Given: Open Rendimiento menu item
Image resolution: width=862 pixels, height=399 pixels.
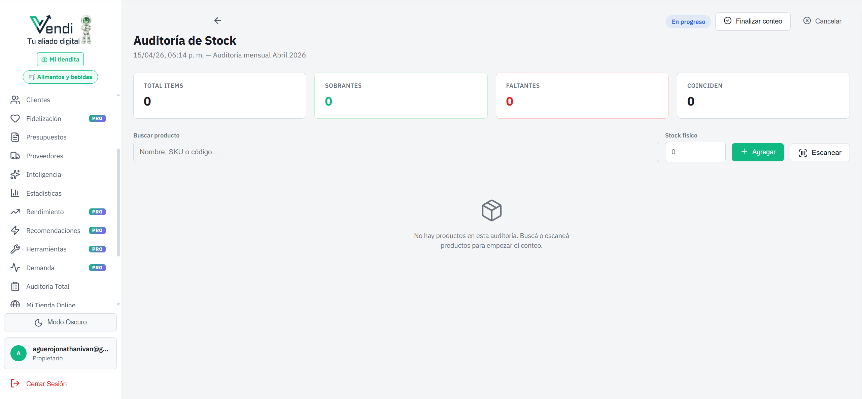Looking at the screenshot, I should click(x=45, y=212).
